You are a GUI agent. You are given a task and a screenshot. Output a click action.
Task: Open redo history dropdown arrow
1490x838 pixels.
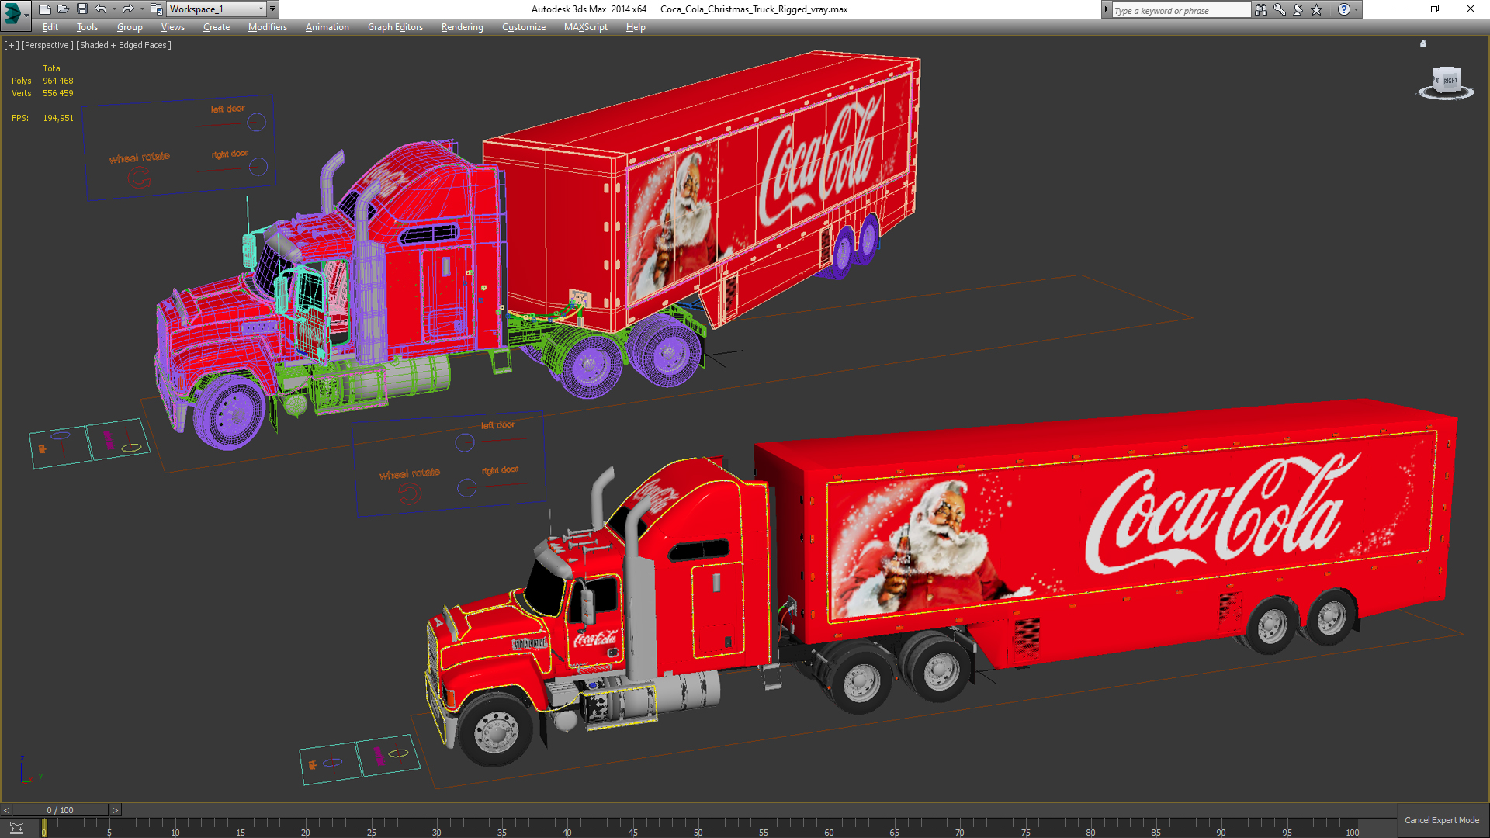142,9
